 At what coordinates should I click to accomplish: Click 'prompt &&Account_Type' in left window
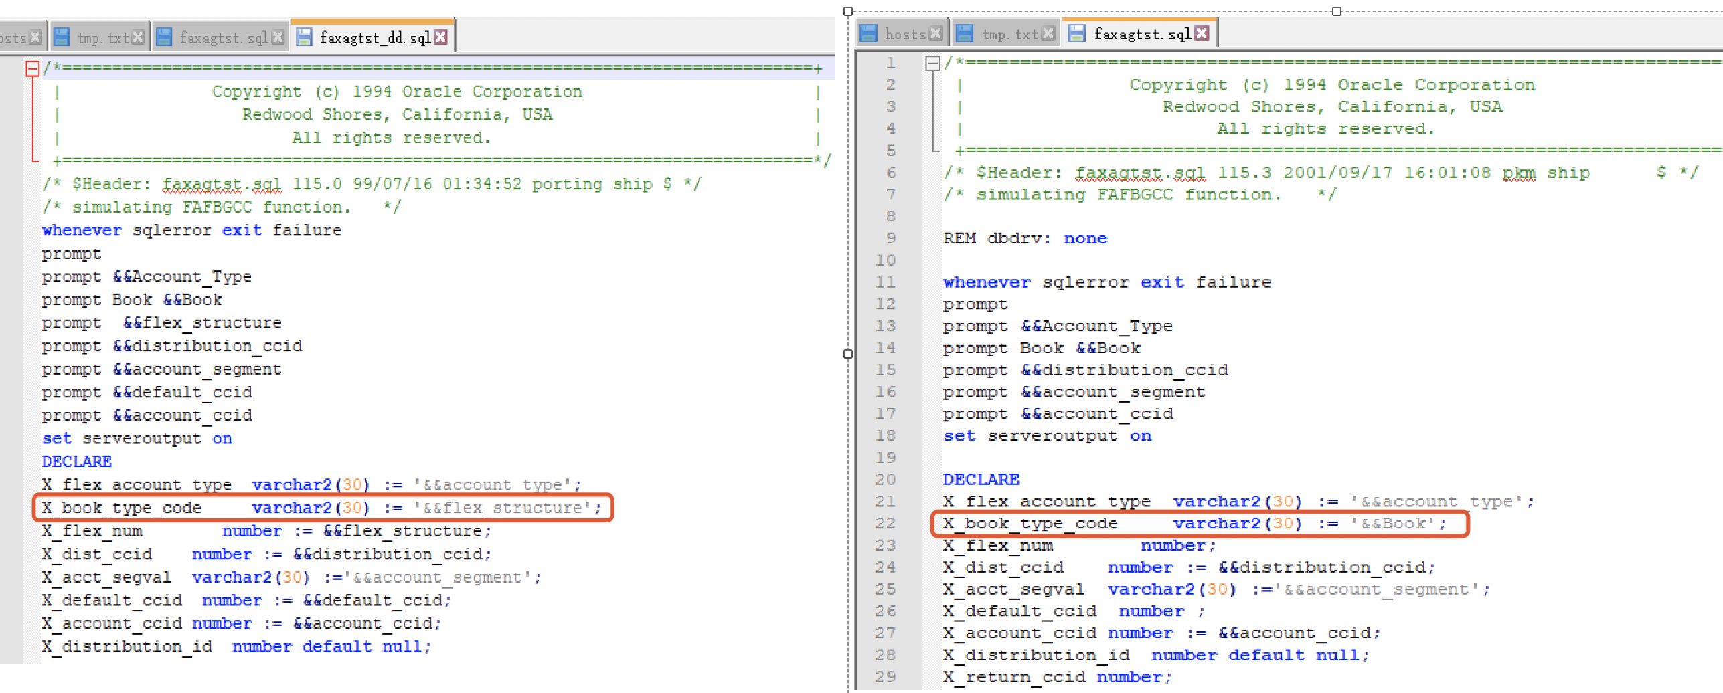click(147, 277)
